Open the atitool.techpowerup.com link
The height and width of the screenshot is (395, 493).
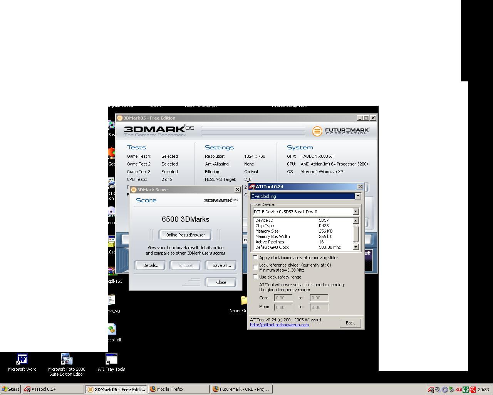279,325
